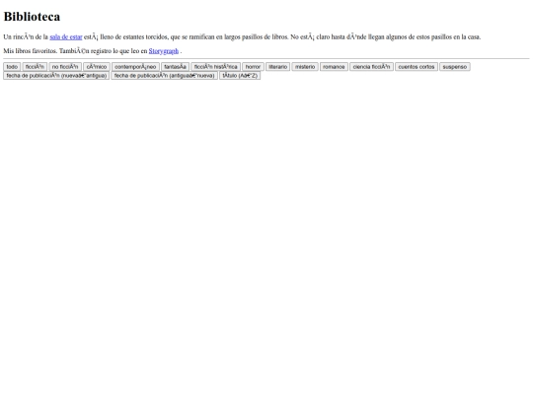The width and height of the screenshot is (533, 399).
Task: Visit the Storygraph link
Action: [x=164, y=51]
